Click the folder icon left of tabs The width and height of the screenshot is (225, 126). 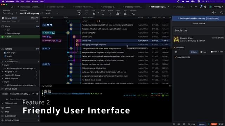click(x=12, y=7)
